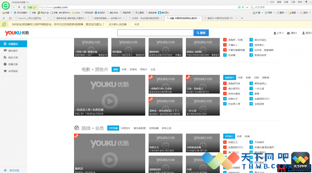Go to browser home page icon
The width and height of the screenshot is (312, 173).
(x=24, y=7)
